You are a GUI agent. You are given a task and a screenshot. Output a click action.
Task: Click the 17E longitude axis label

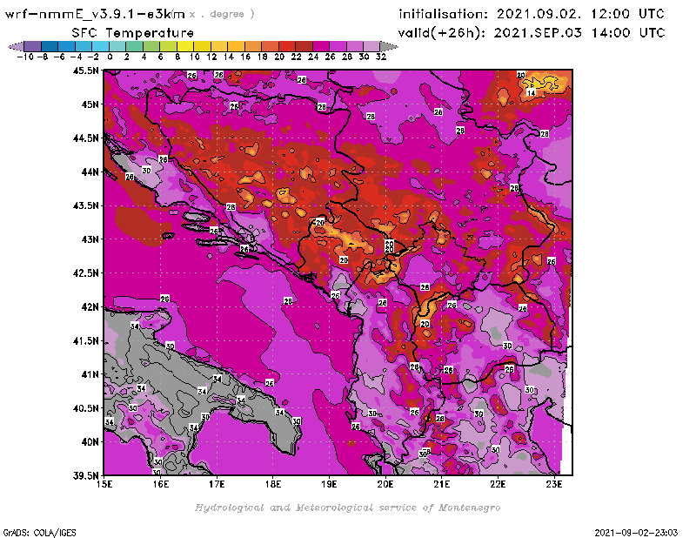217,484
